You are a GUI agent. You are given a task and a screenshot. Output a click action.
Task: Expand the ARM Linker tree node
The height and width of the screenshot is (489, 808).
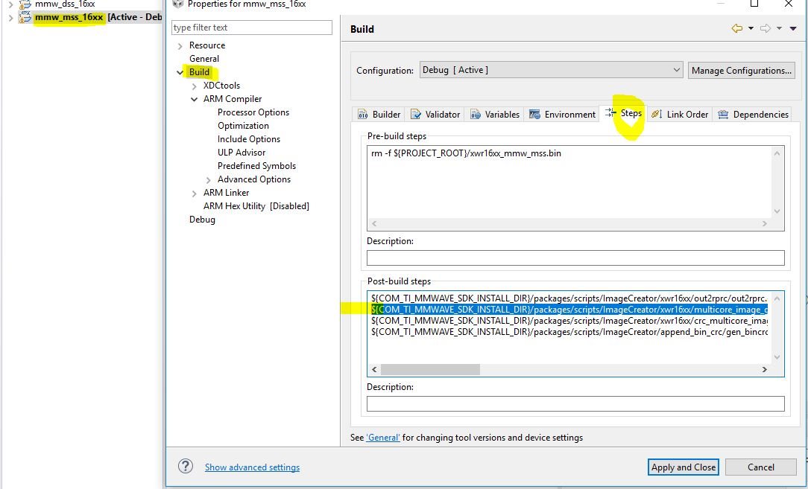tap(195, 193)
